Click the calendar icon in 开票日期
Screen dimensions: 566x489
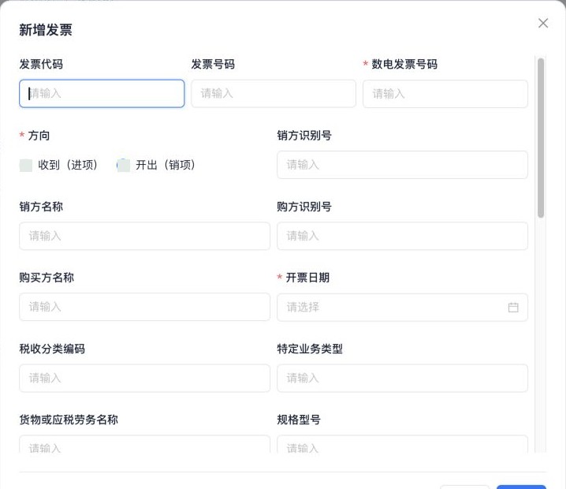coord(513,308)
